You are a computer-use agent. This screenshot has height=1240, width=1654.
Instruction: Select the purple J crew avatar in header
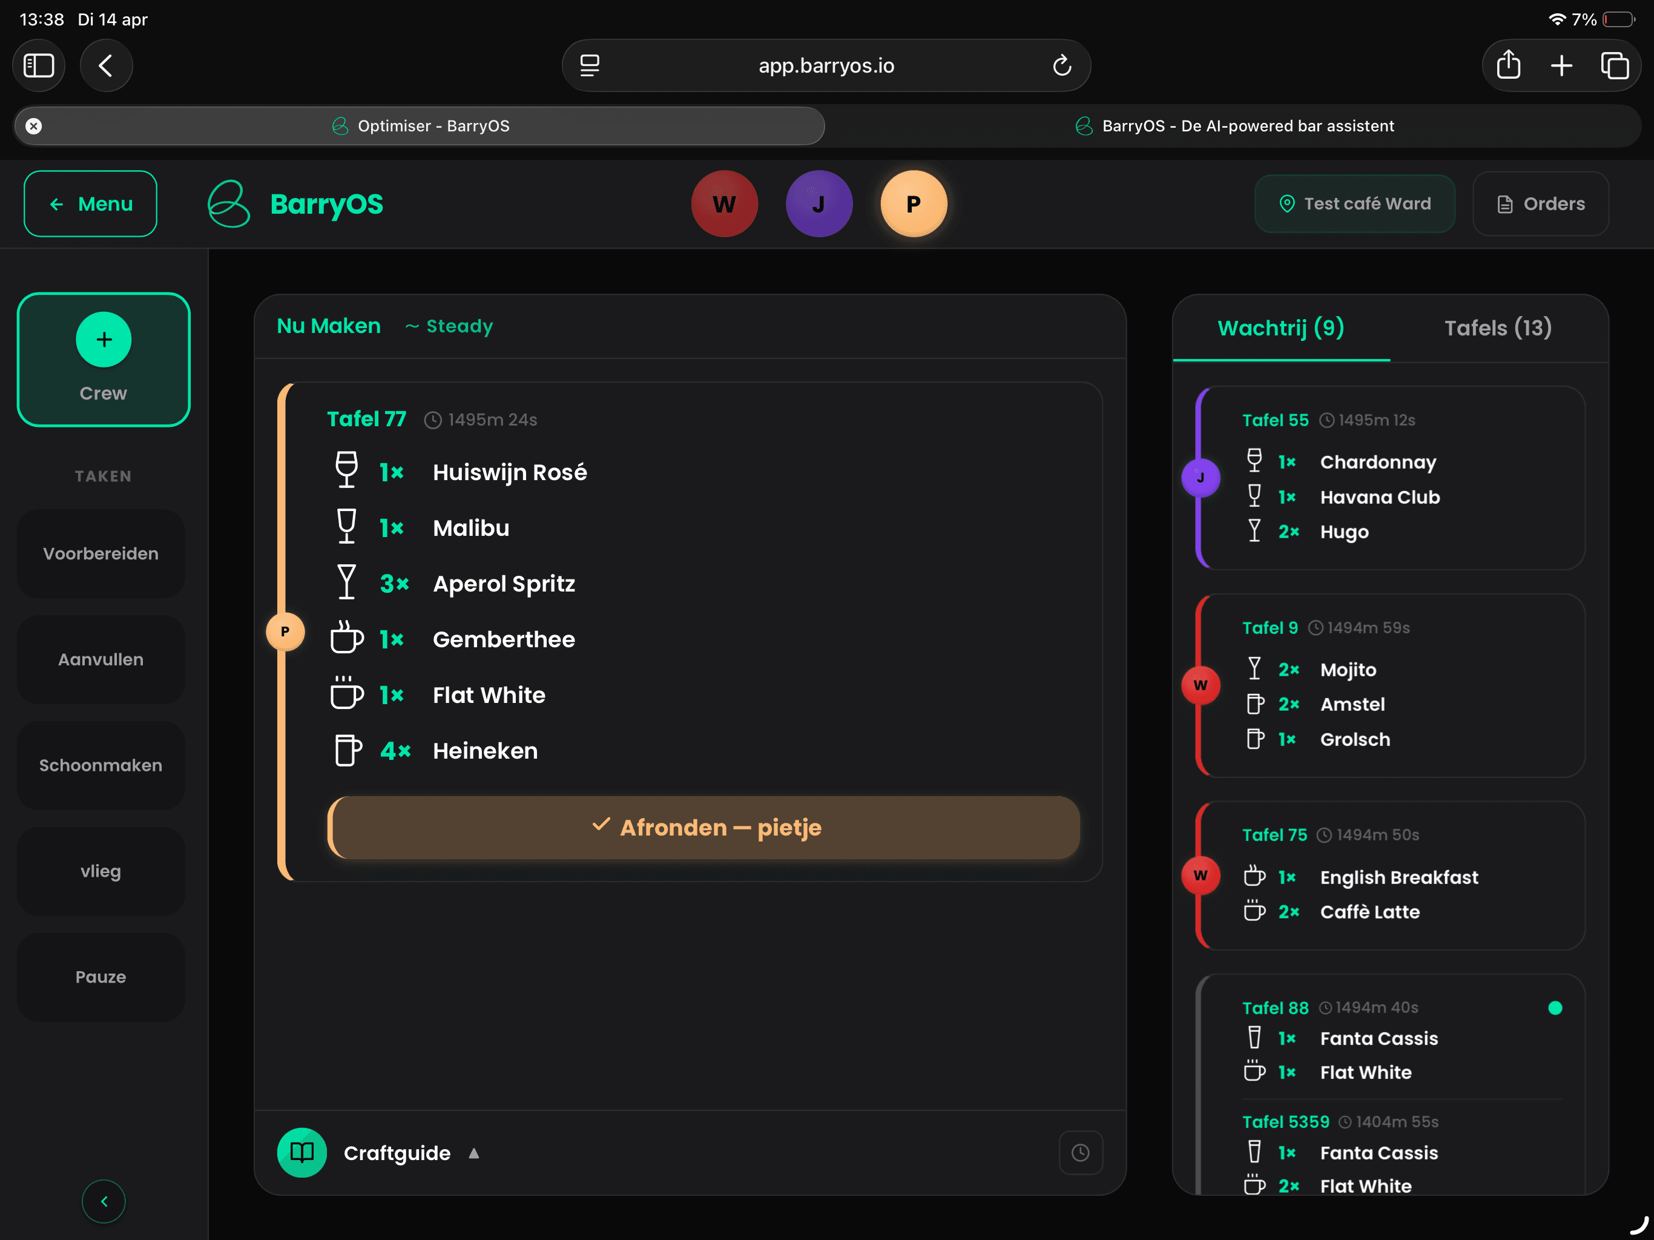[819, 203]
